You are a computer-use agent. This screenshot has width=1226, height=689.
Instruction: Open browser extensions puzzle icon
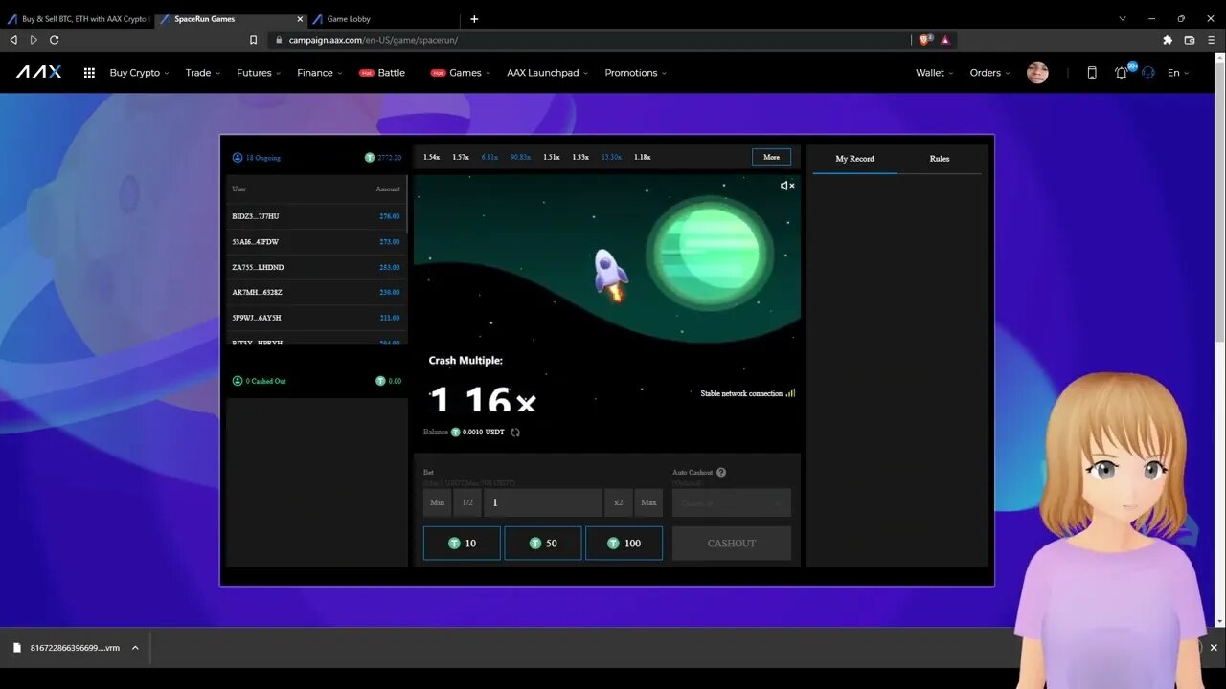(1168, 40)
